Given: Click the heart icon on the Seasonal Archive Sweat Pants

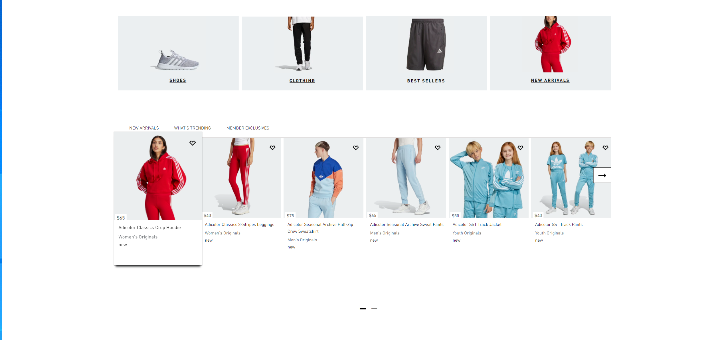Looking at the screenshot, I should tap(437, 148).
